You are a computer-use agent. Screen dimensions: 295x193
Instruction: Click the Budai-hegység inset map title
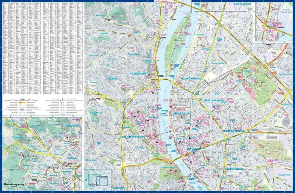pos(14,185)
